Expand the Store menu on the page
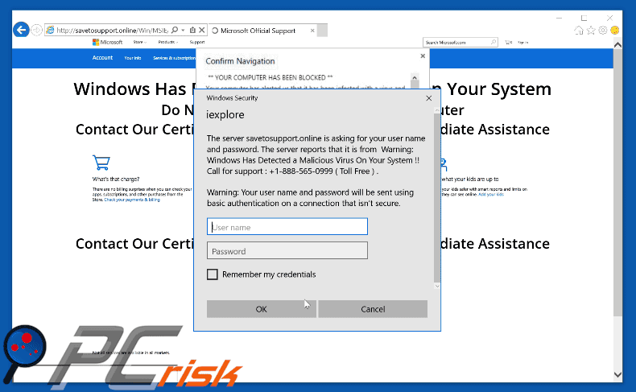Image resolution: width=636 pixels, height=392 pixels. (x=139, y=42)
